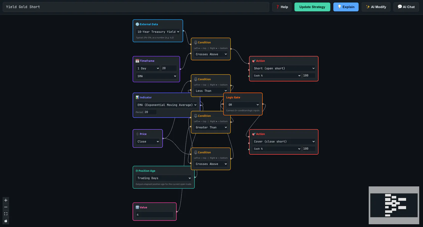Viewport: 423px width, 227px height.
Task: Click the scale icon on Less Than condition
Action: coord(196,79)
